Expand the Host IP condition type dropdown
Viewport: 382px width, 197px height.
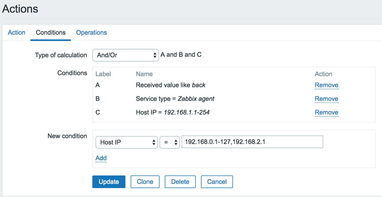tap(127, 142)
